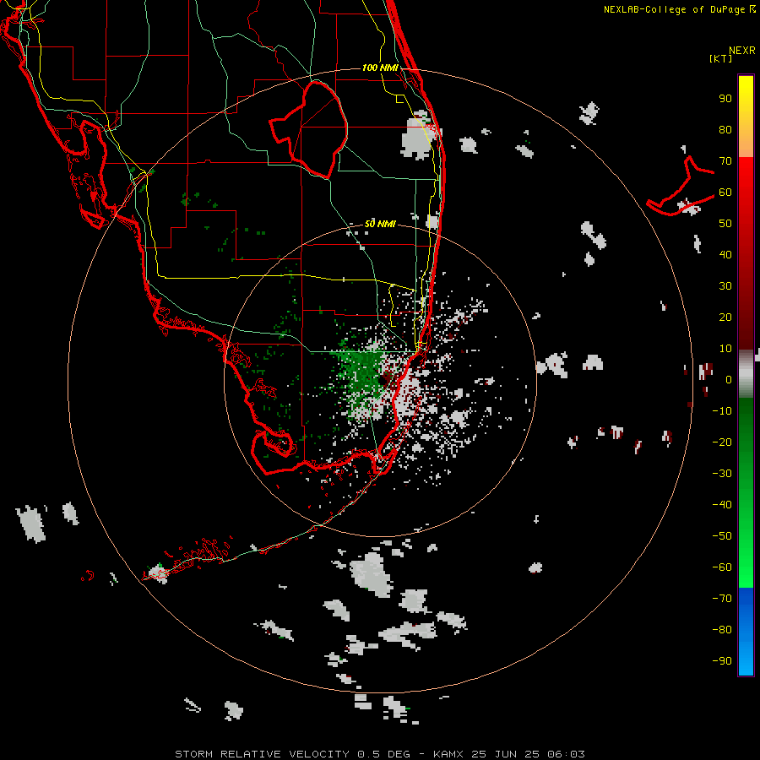Click the 50 knots scale label

click(x=725, y=224)
